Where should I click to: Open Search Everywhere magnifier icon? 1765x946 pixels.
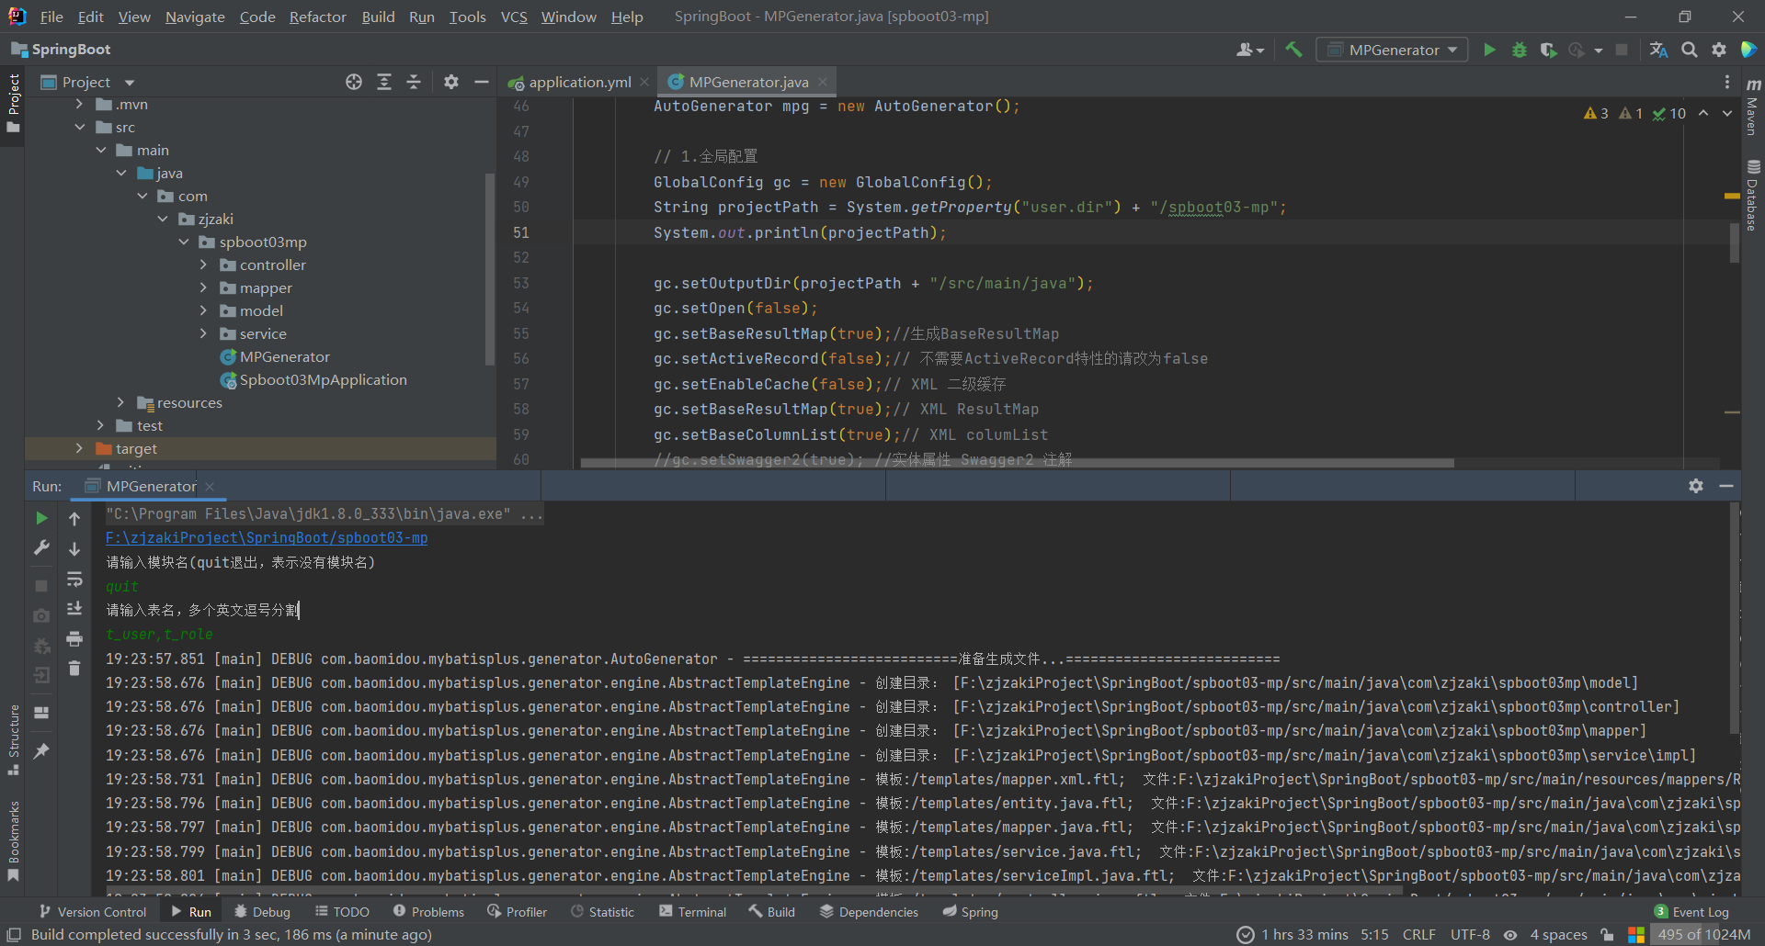[x=1689, y=50]
